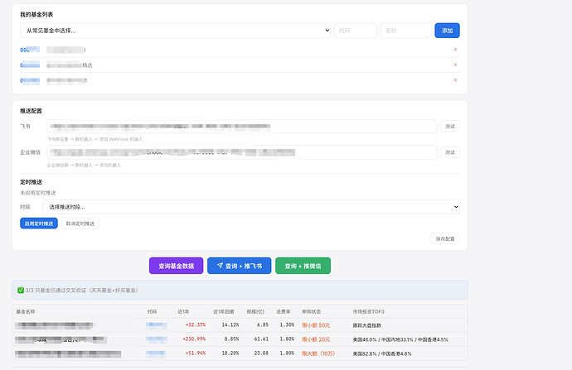This screenshot has height=370, width=572.
Task: Remove the fund ending in 精选
Action: (x=455, y=65)
